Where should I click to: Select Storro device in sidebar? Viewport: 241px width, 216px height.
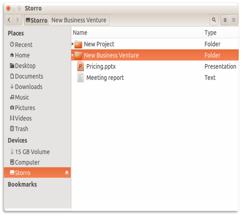pos(37,173)
